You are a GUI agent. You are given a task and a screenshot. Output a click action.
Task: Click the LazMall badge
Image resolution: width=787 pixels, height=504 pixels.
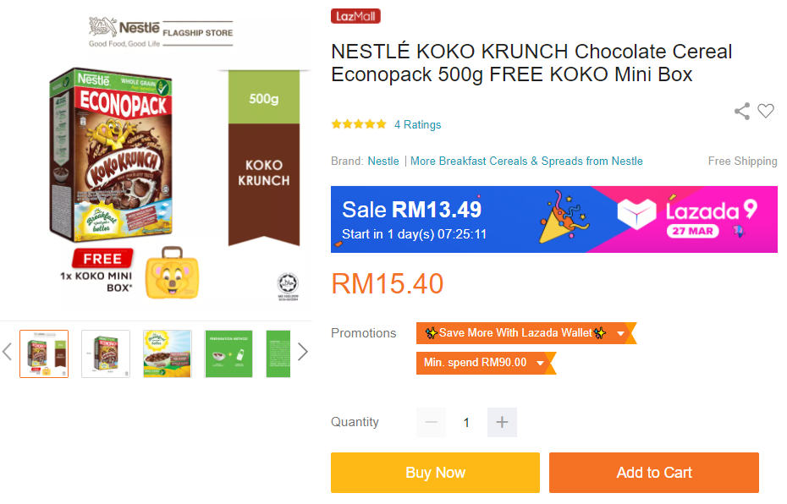click(x=355, y=16)
